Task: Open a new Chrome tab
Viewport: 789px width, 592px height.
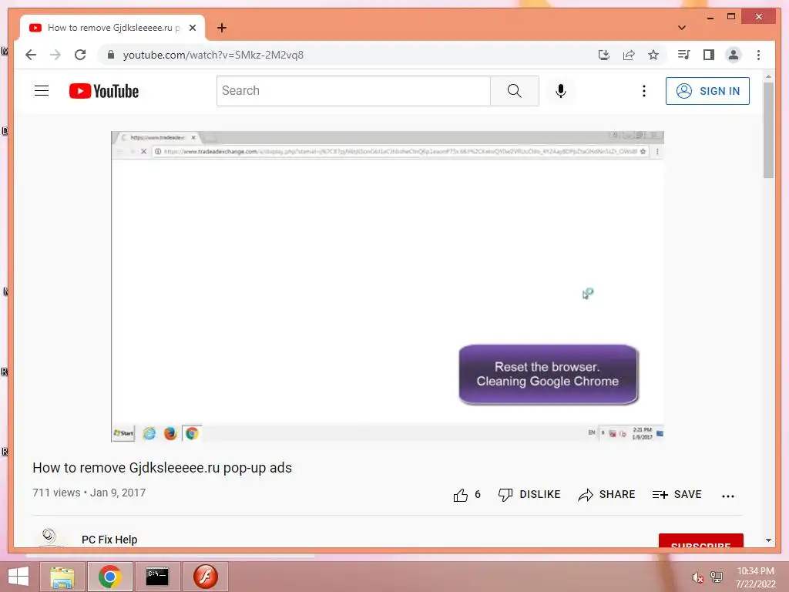Action: pos(221,28)
